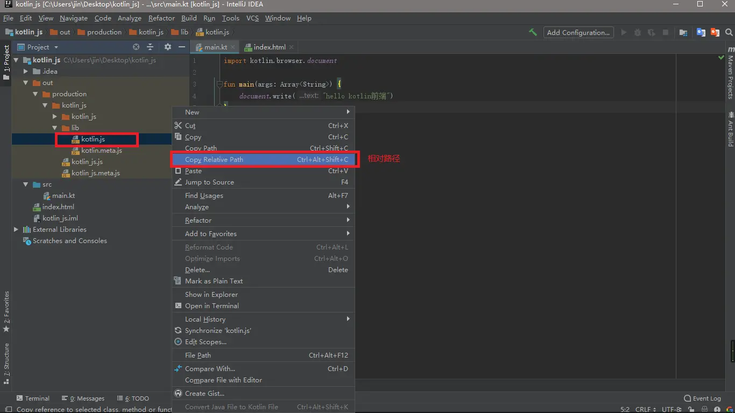This screenshot has height=413, width=735.
Task: Open the Maven Projects side panel
Action: [730, 73]
